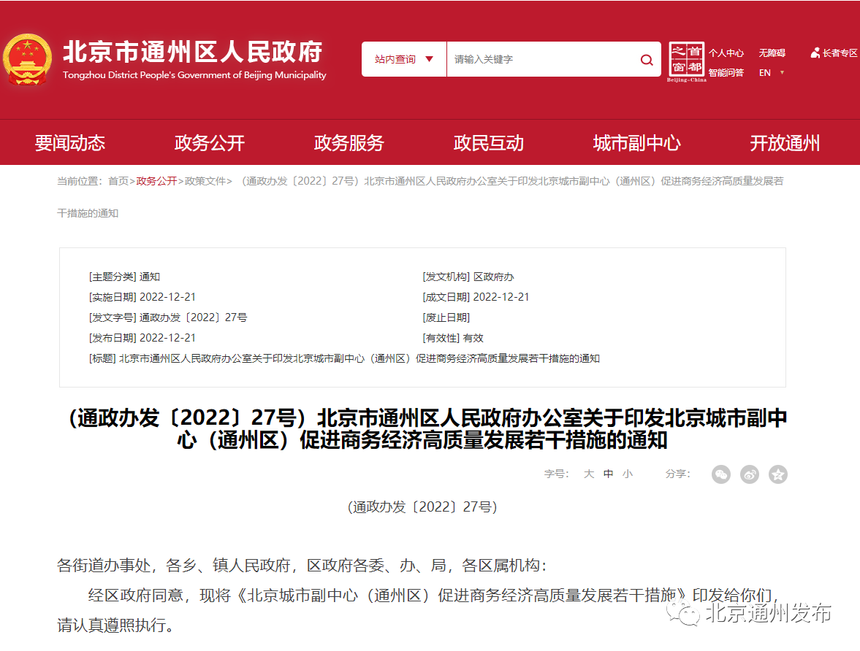Share article via Weibo icon
Image resolution: width=860 pixels, height=651 pixels.
coord(749,474)
